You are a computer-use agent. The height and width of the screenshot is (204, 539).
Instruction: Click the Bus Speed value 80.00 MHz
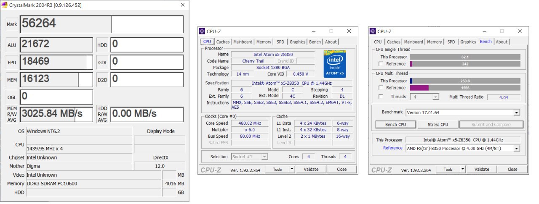tap(250, 136)
